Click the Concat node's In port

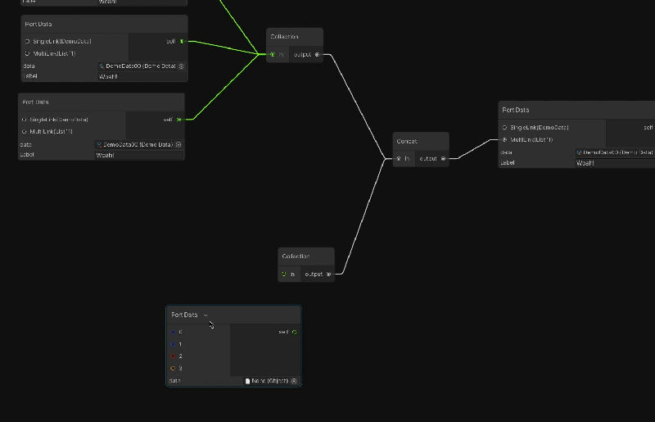tap(399, 158)
